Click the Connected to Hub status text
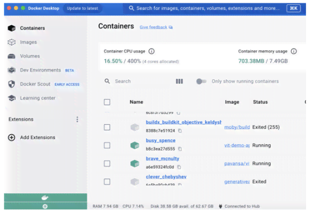310x214 pixels. click(242, 206)
